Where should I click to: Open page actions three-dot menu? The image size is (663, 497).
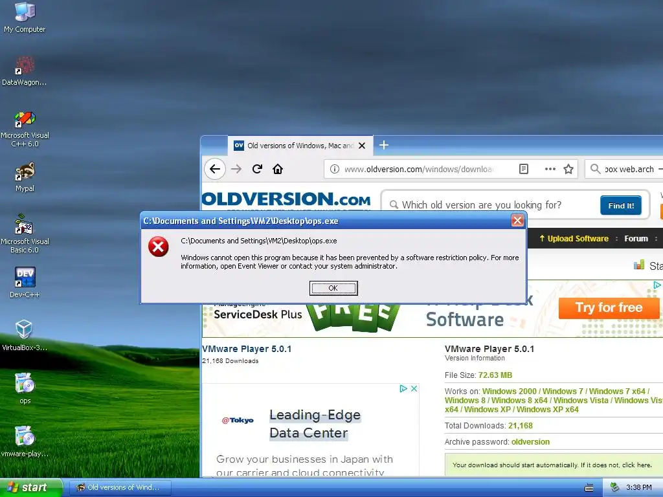pyautogui.click(x=550, y=169)
